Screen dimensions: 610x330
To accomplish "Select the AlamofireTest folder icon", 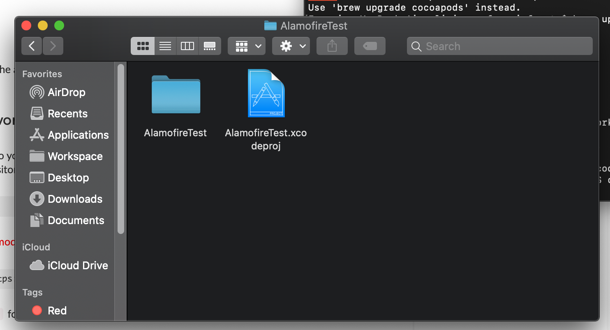I will point(176,94).
